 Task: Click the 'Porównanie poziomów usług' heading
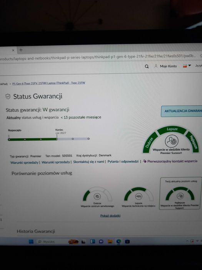42,173
